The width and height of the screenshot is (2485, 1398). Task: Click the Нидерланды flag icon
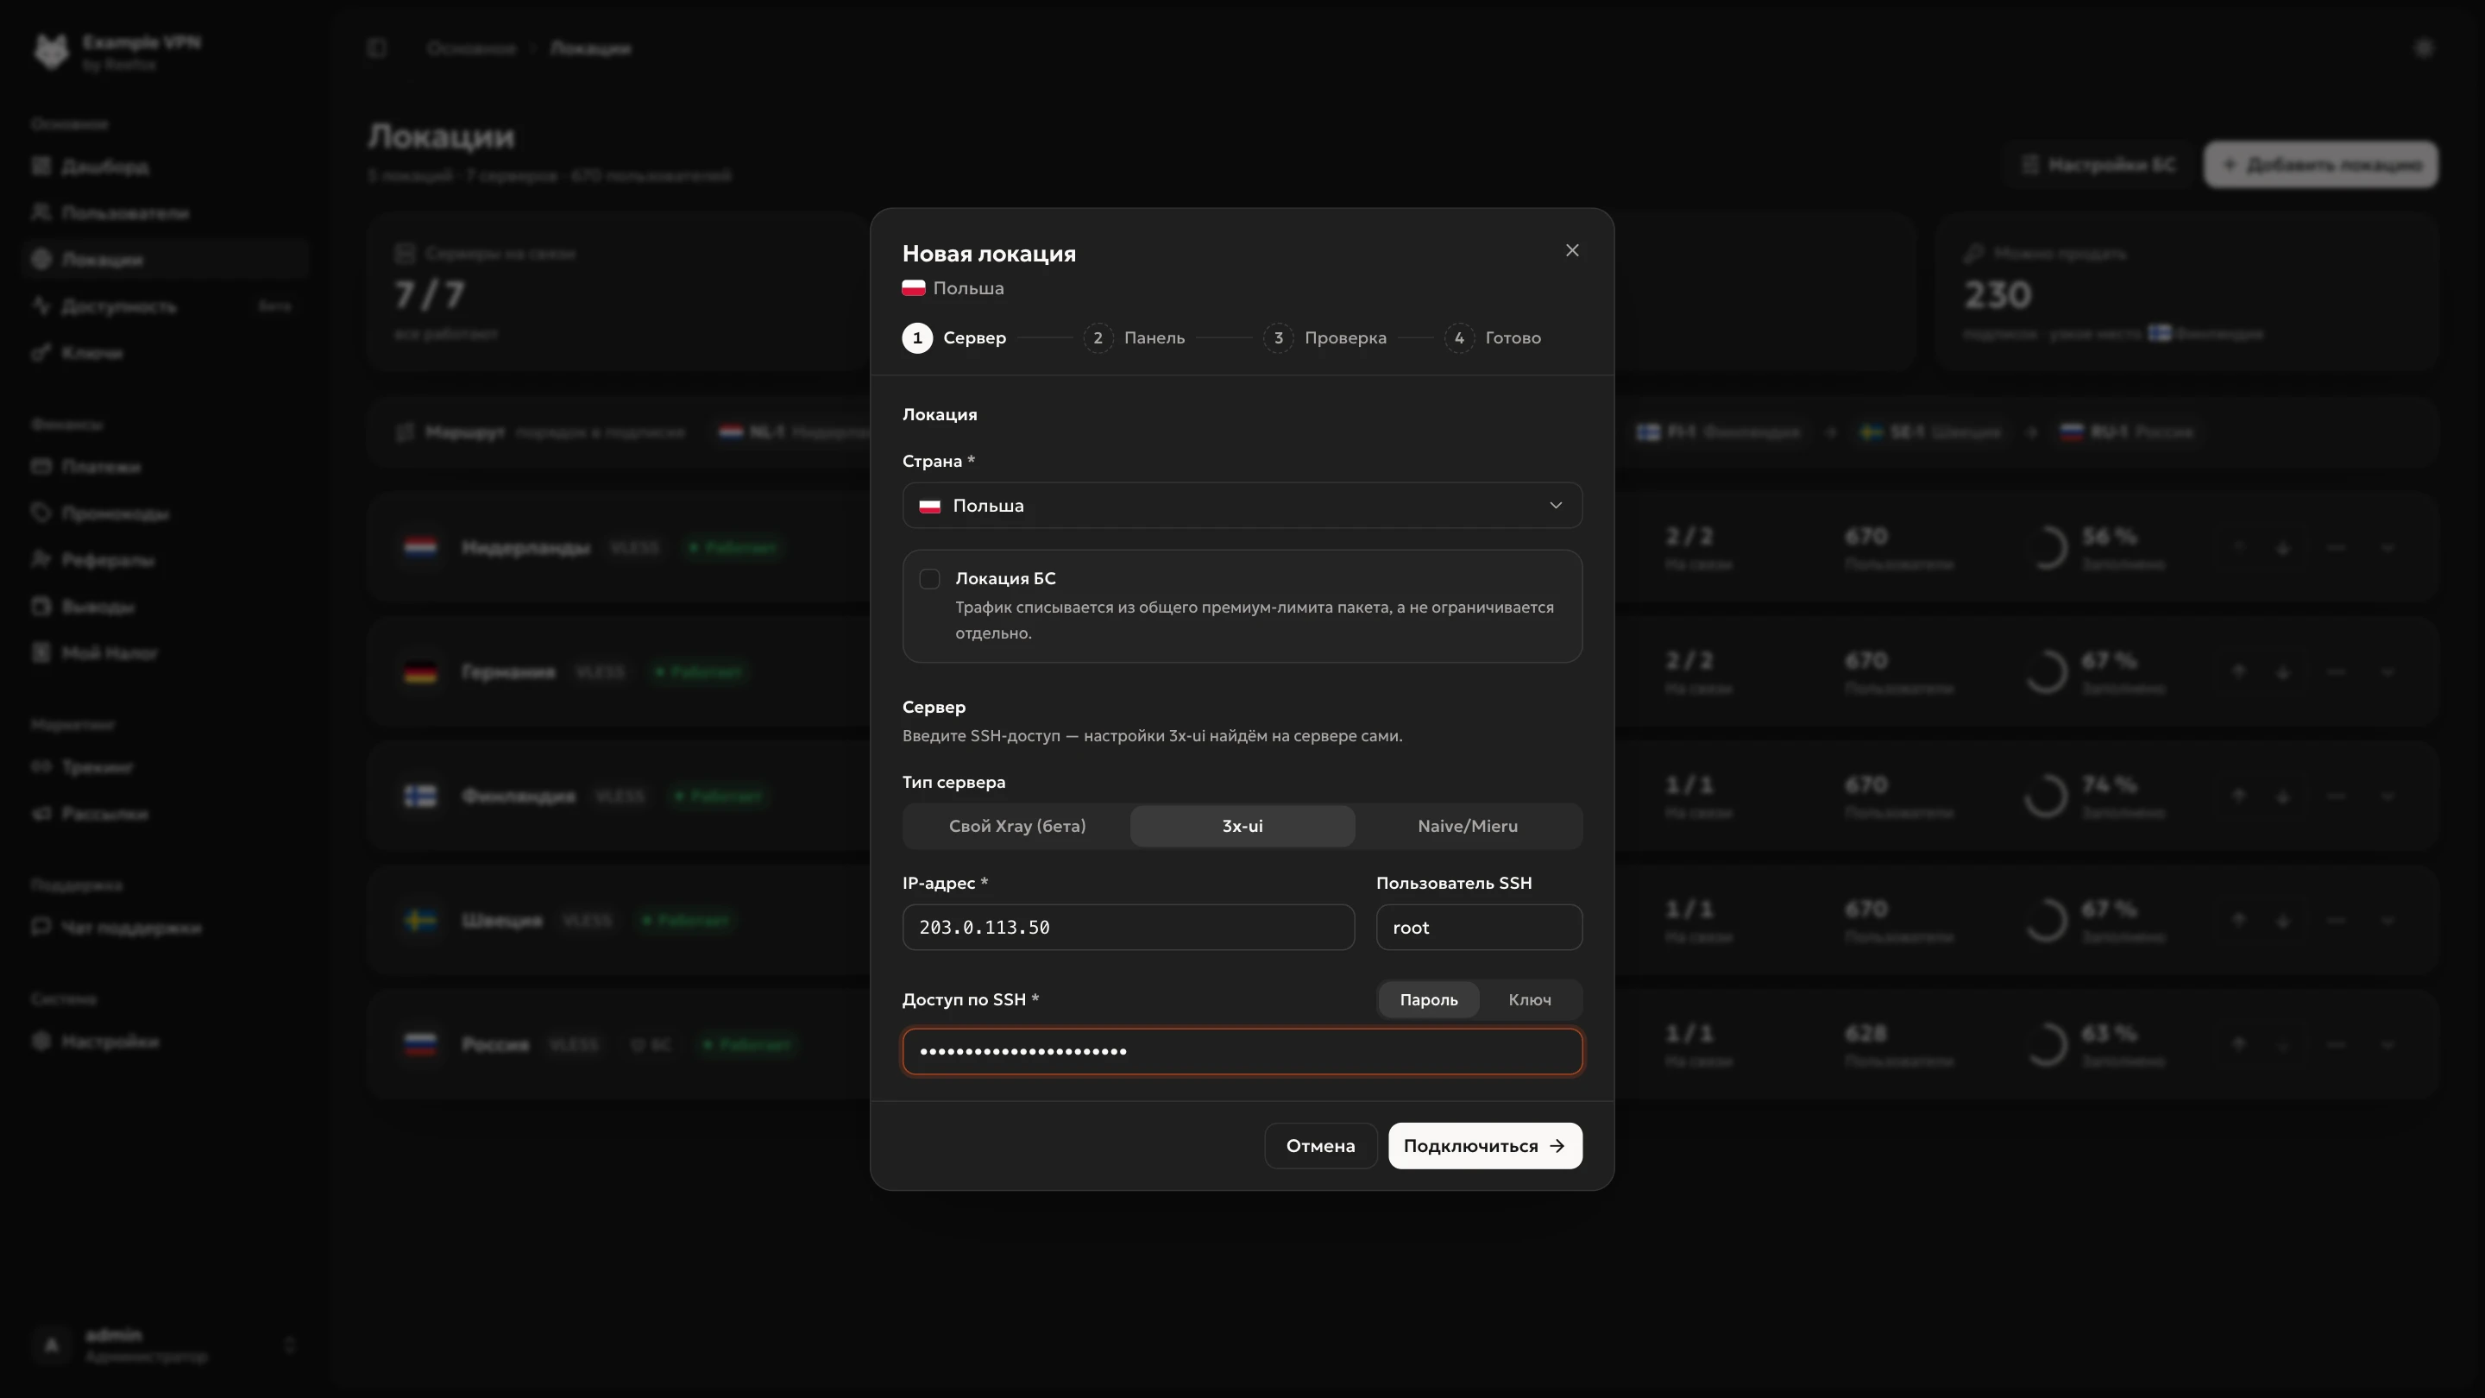(419, 547)
